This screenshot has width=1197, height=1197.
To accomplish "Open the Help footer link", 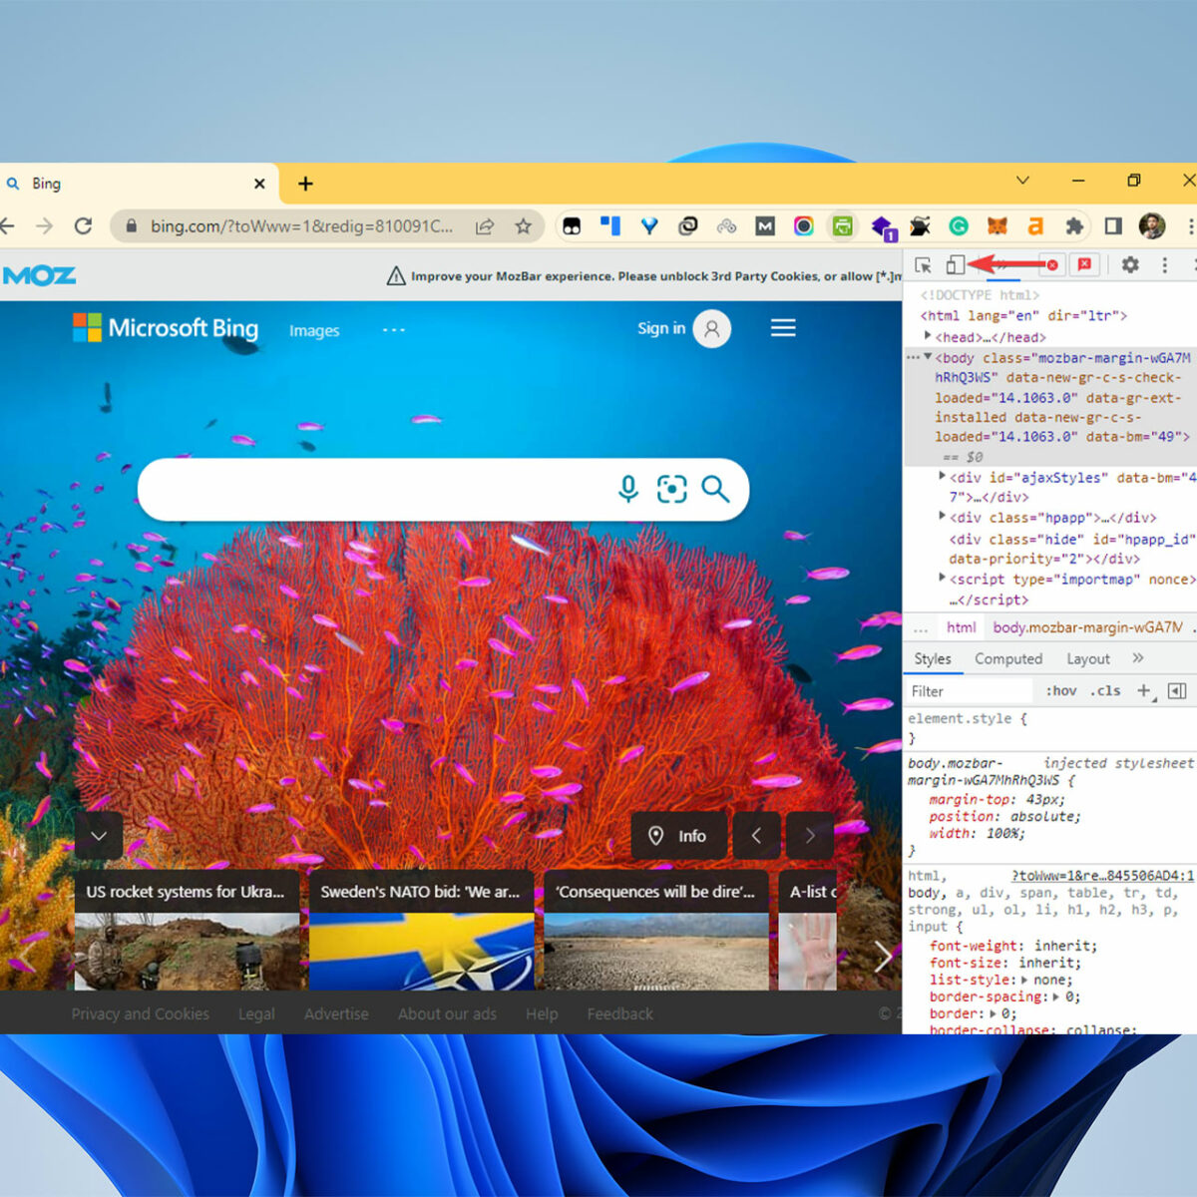I will (542, 1013).
